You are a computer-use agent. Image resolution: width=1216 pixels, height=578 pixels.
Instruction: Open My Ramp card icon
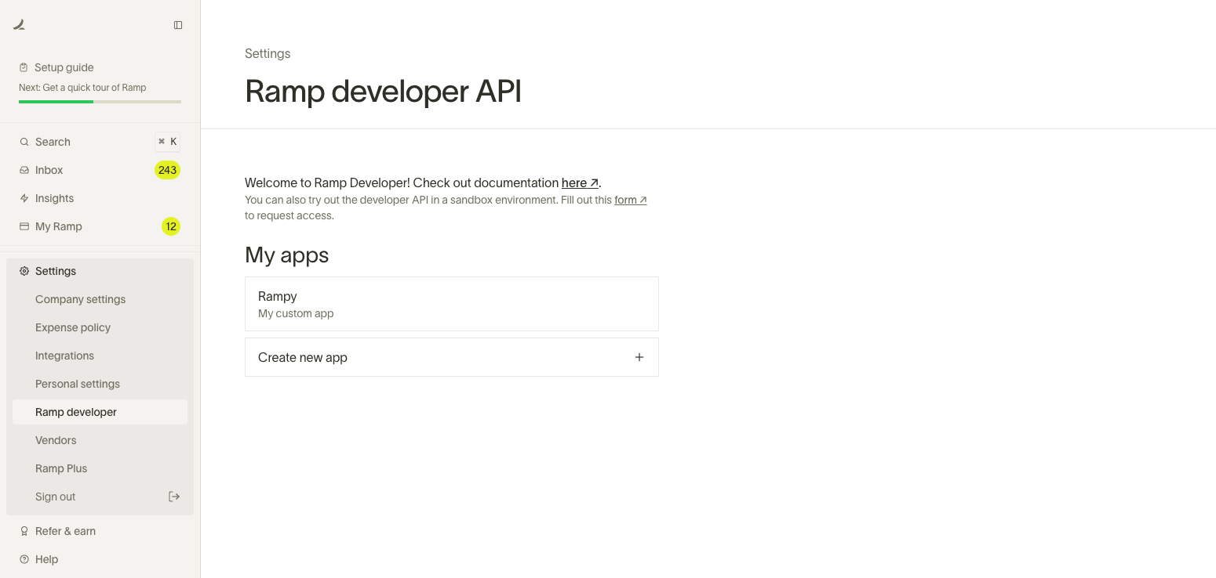[24, 226]
